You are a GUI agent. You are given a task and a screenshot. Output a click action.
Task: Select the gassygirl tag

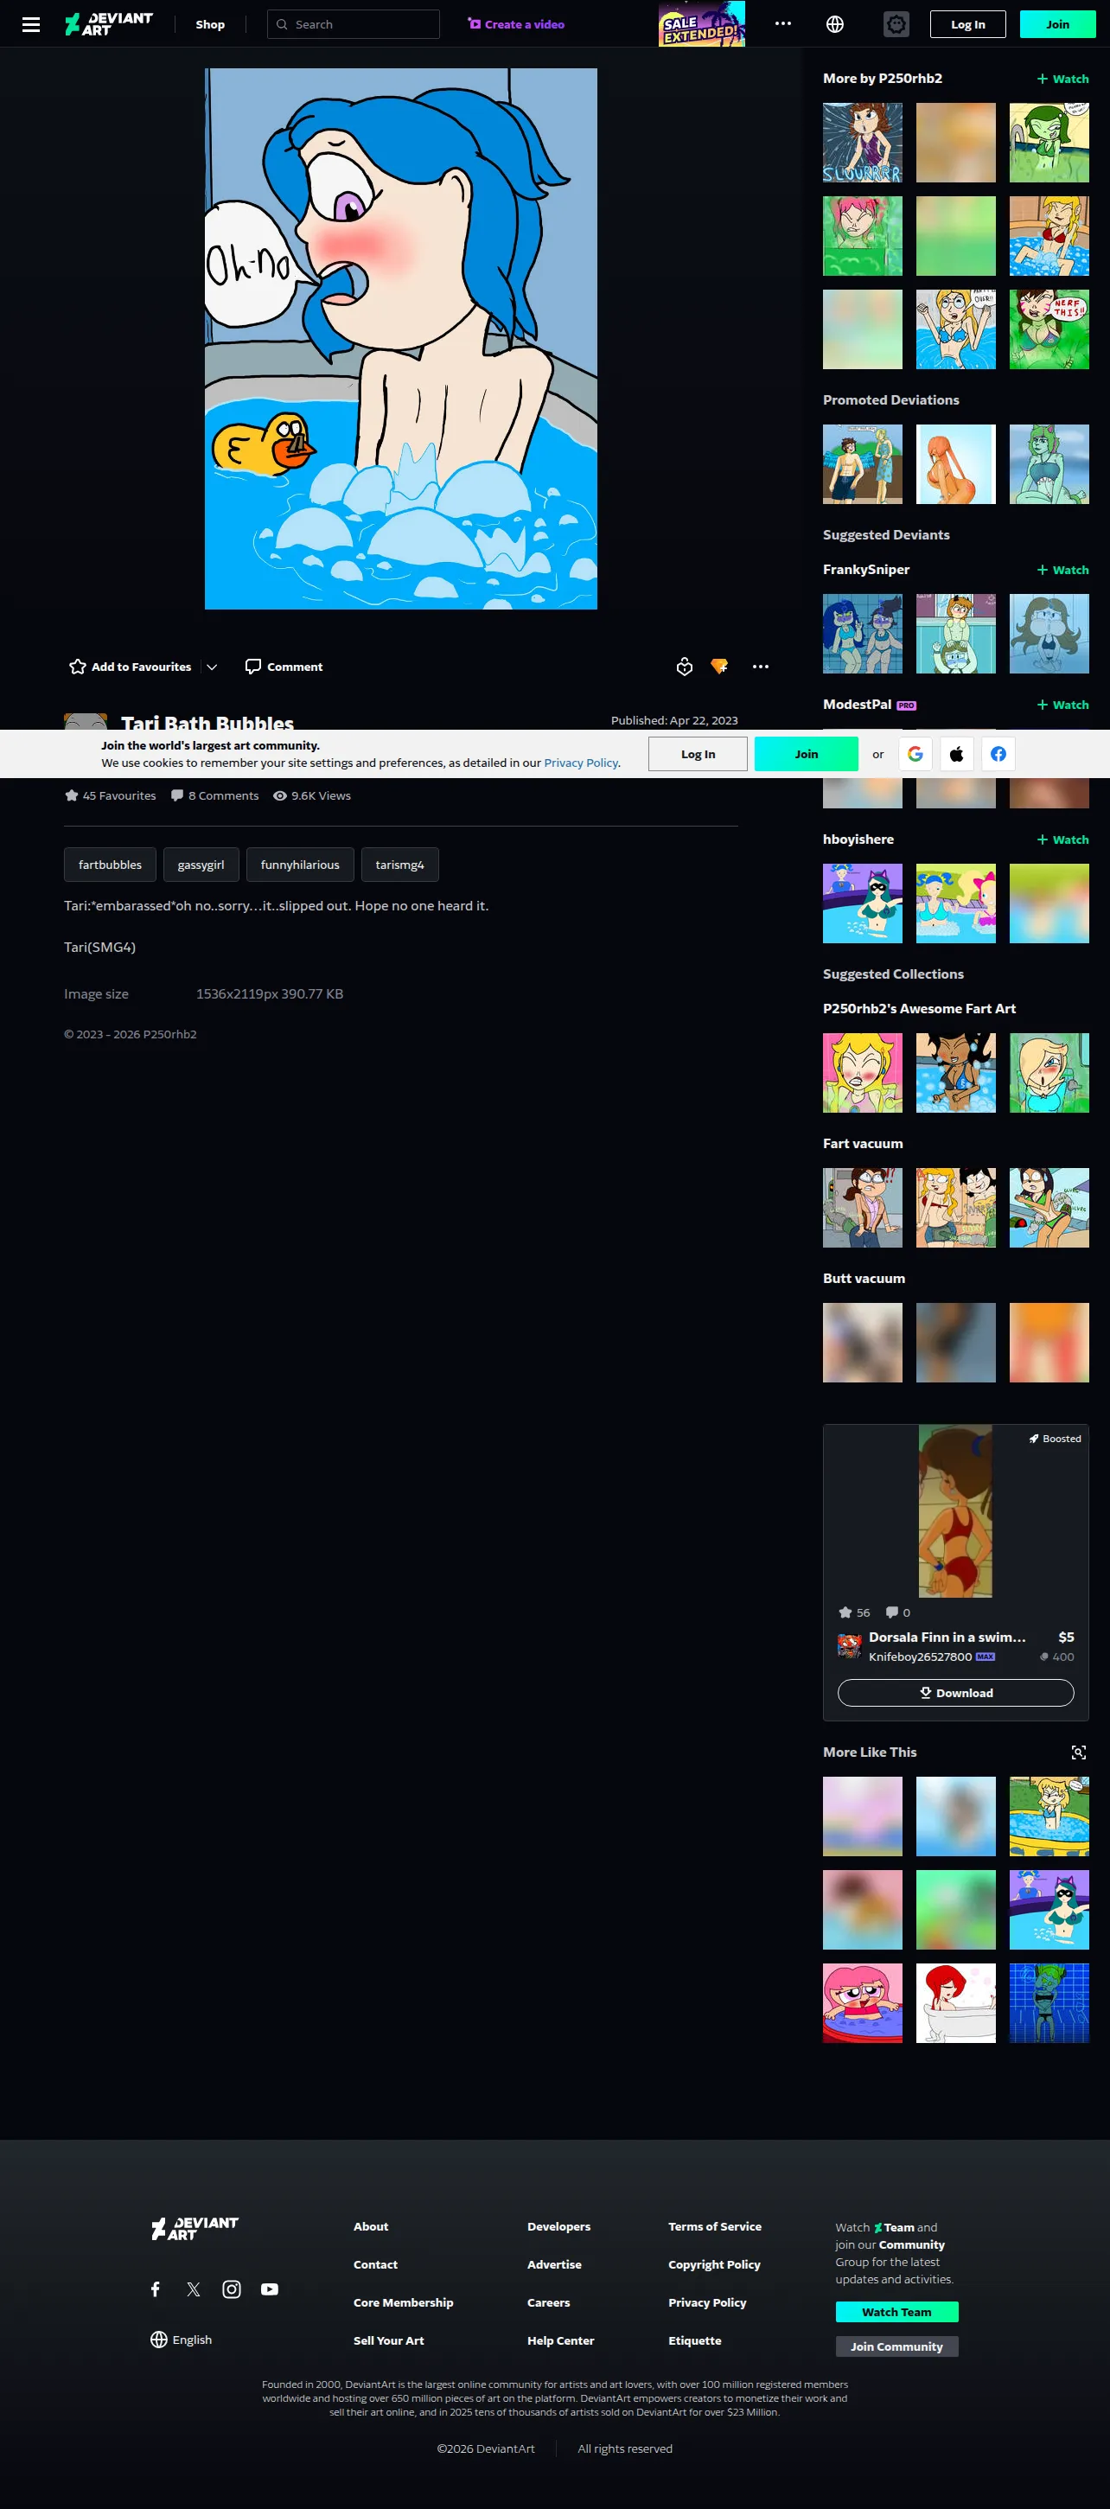201,865
